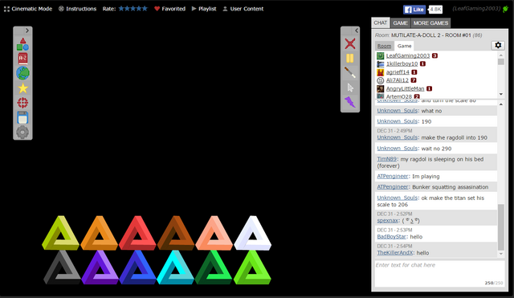Click the red X clear-all tool

[350, 43]
